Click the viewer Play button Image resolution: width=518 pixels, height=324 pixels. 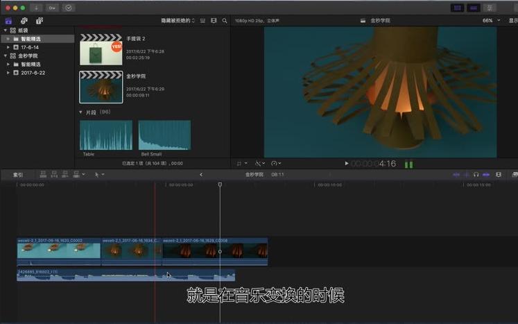click(x=346, y=163)
